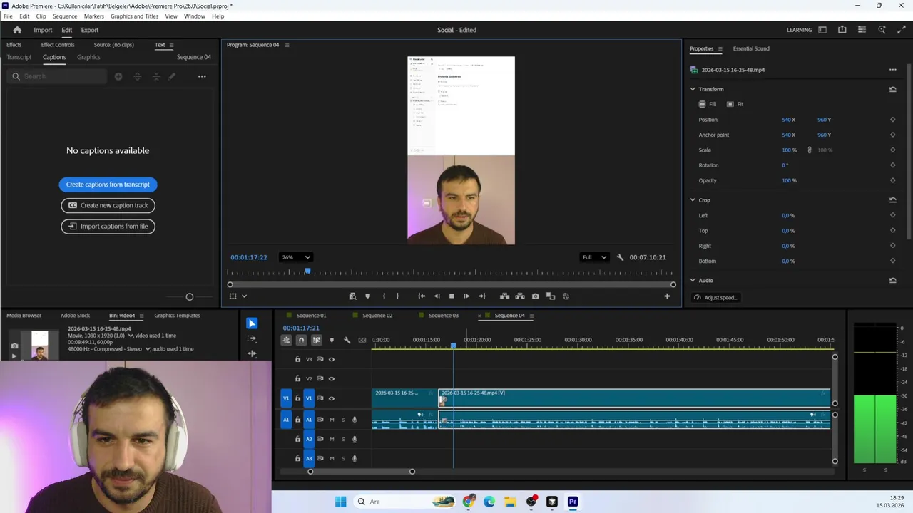913x513 pixels.
Task: Click the Lift button
Action: [x=504, y=296]
